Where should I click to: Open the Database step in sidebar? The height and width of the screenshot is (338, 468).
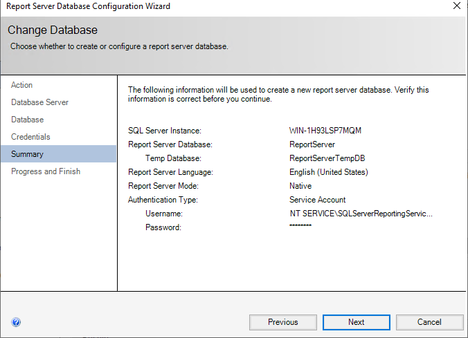point(27,120)
